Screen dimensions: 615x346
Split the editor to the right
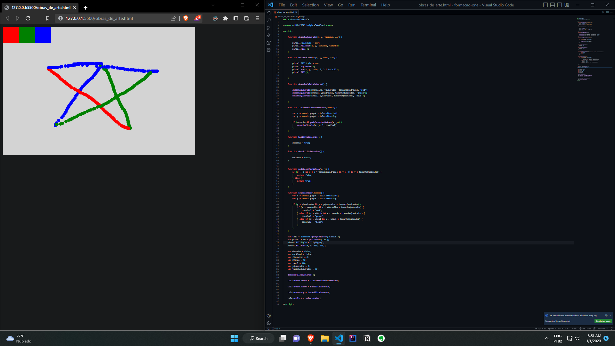(607, 12)
